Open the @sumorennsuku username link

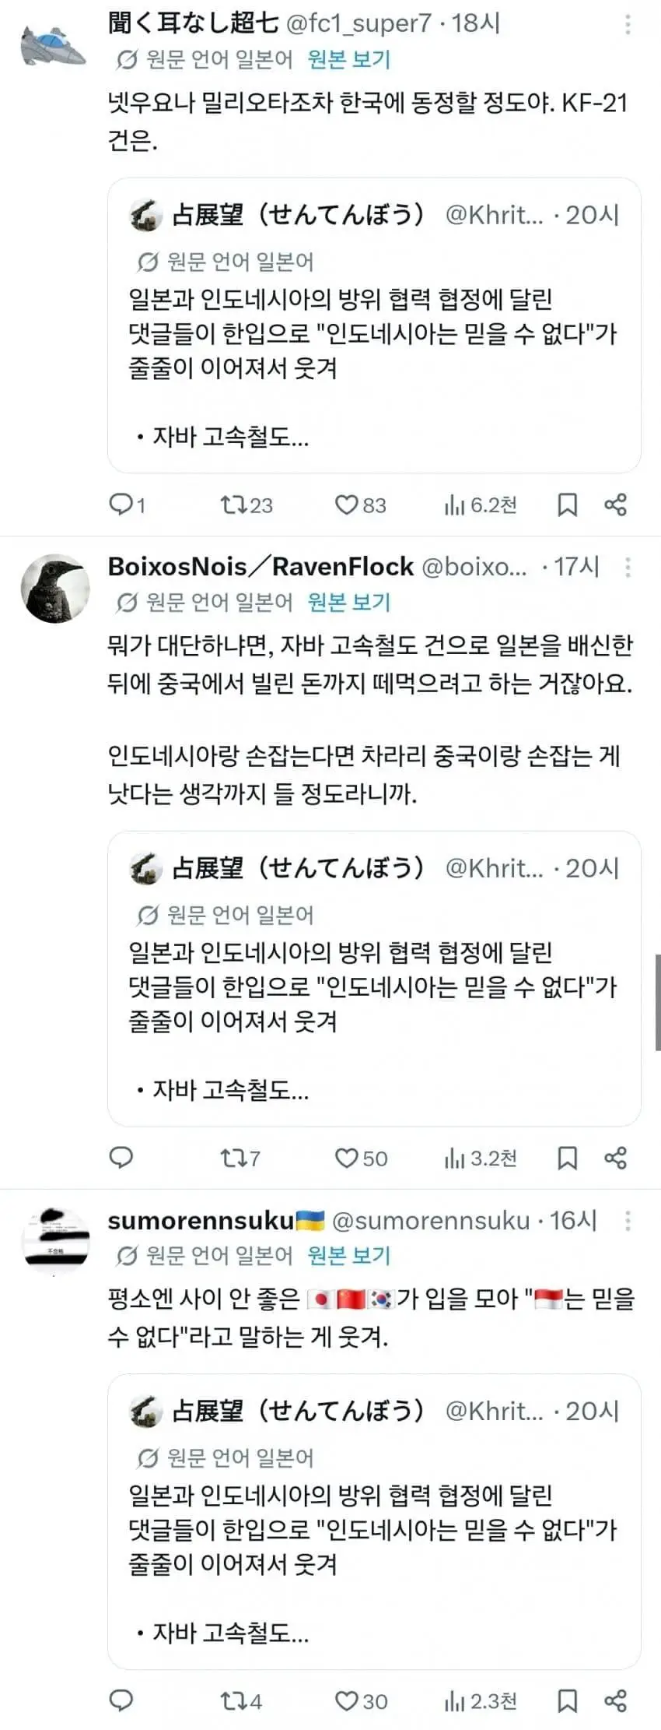pos(431,1220)
